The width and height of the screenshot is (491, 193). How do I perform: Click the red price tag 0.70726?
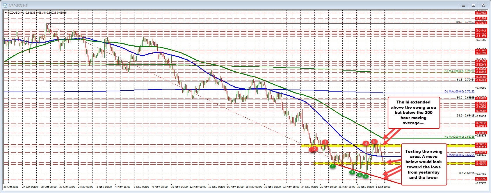click(x=482, y=72)
